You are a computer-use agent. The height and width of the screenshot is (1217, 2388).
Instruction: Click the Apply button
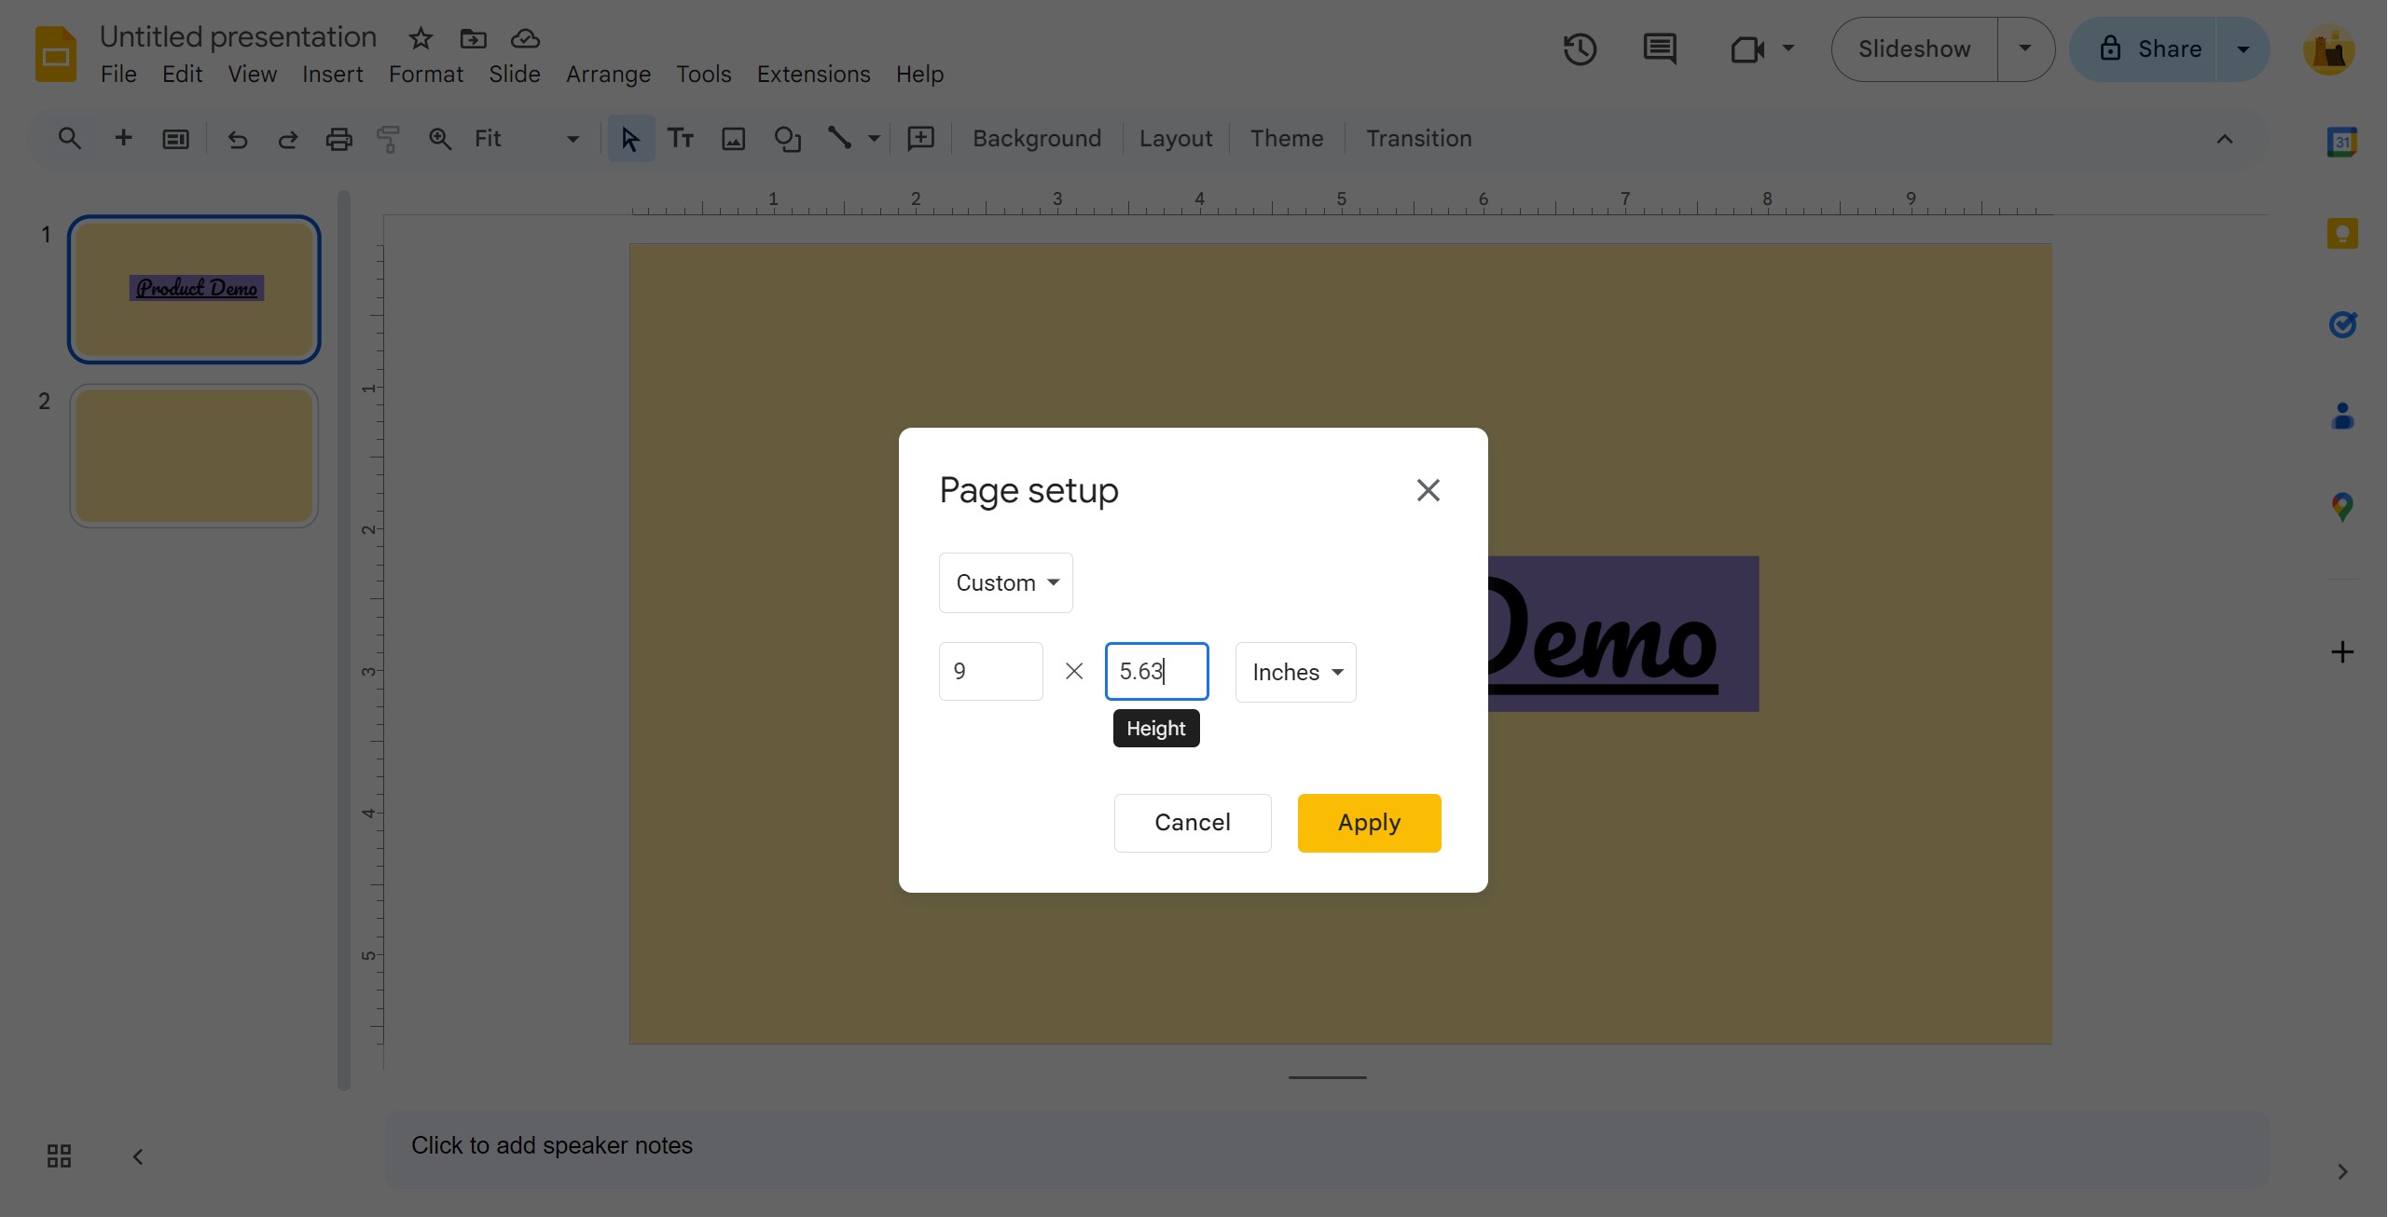[x=1370, y=823]
